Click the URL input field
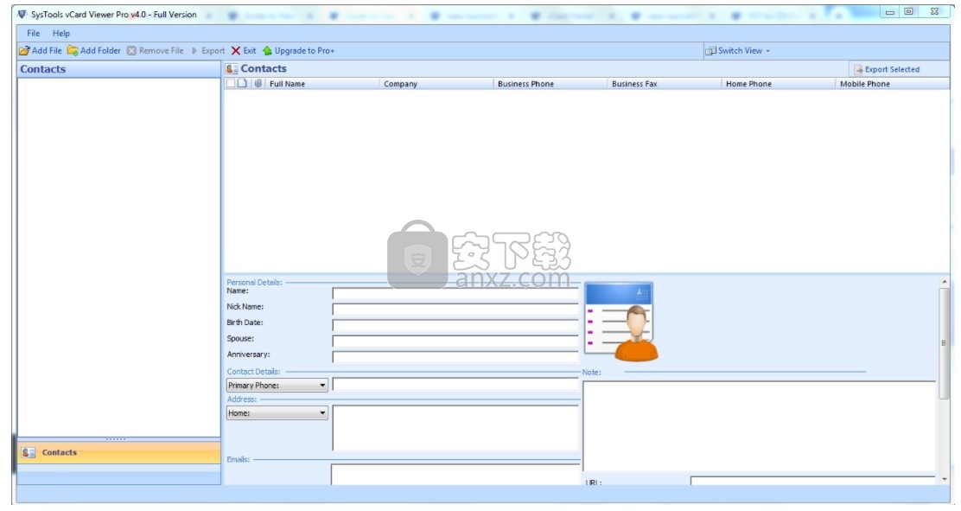Screen dimensions: 961x511 point(812,481)
